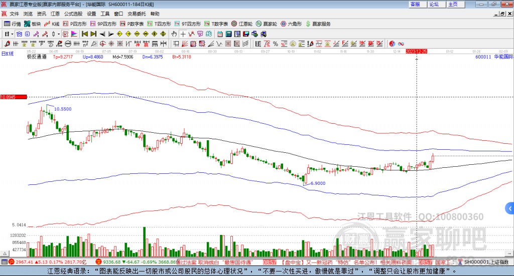Click the crosshair cursor tool
514x276 pixels.
tap(184, 34)
